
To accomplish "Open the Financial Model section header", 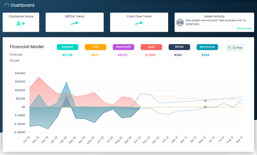I will pos(27,46).
